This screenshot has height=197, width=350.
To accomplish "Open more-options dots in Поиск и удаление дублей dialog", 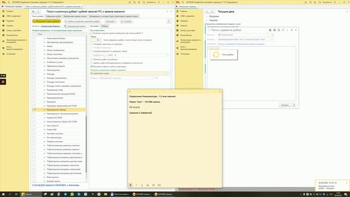I will pos(287,30).
